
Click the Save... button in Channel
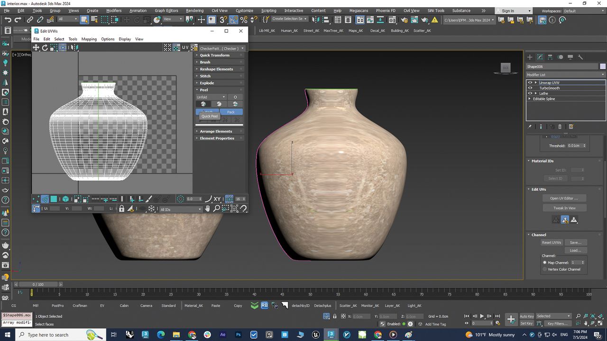click(575, 242)
